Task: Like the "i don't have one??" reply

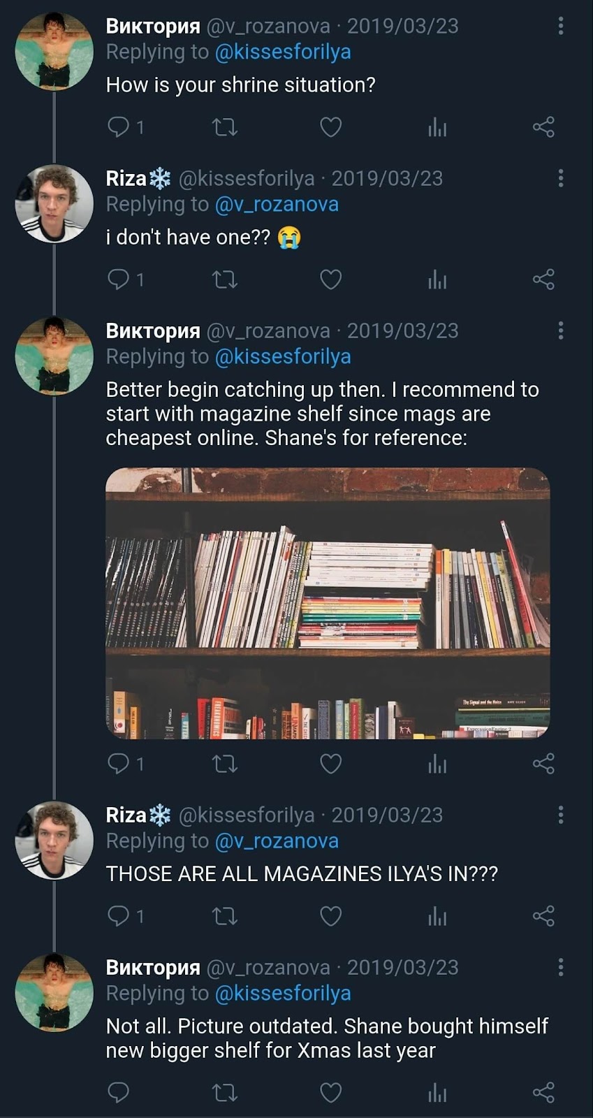Action: pyautogui.click(x=330, y=279)
